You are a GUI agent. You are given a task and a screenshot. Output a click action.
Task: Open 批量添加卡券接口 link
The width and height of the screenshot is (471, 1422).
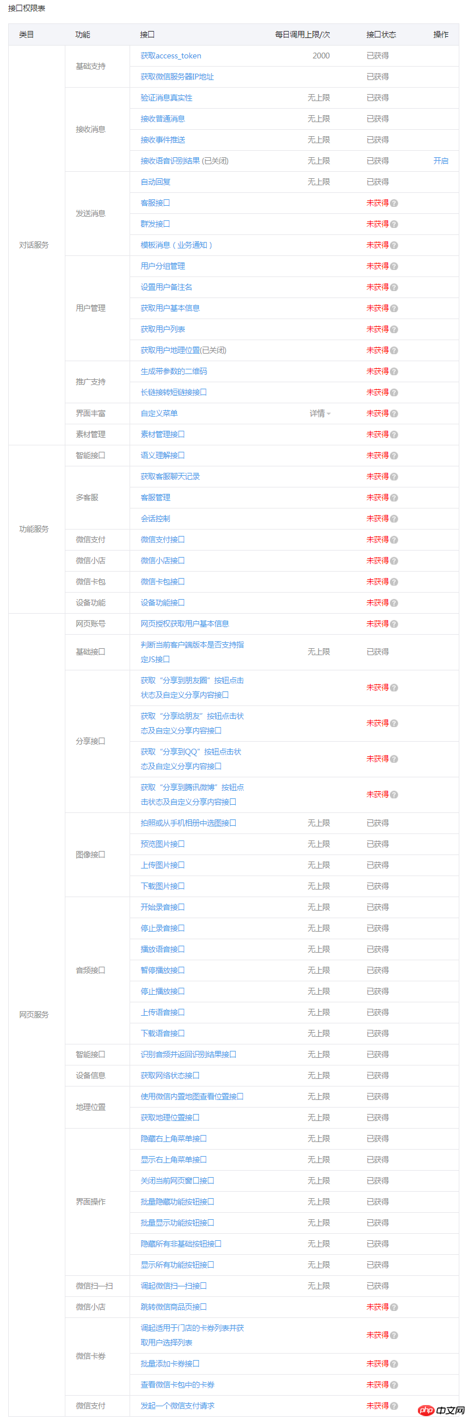pos(170,1364)
